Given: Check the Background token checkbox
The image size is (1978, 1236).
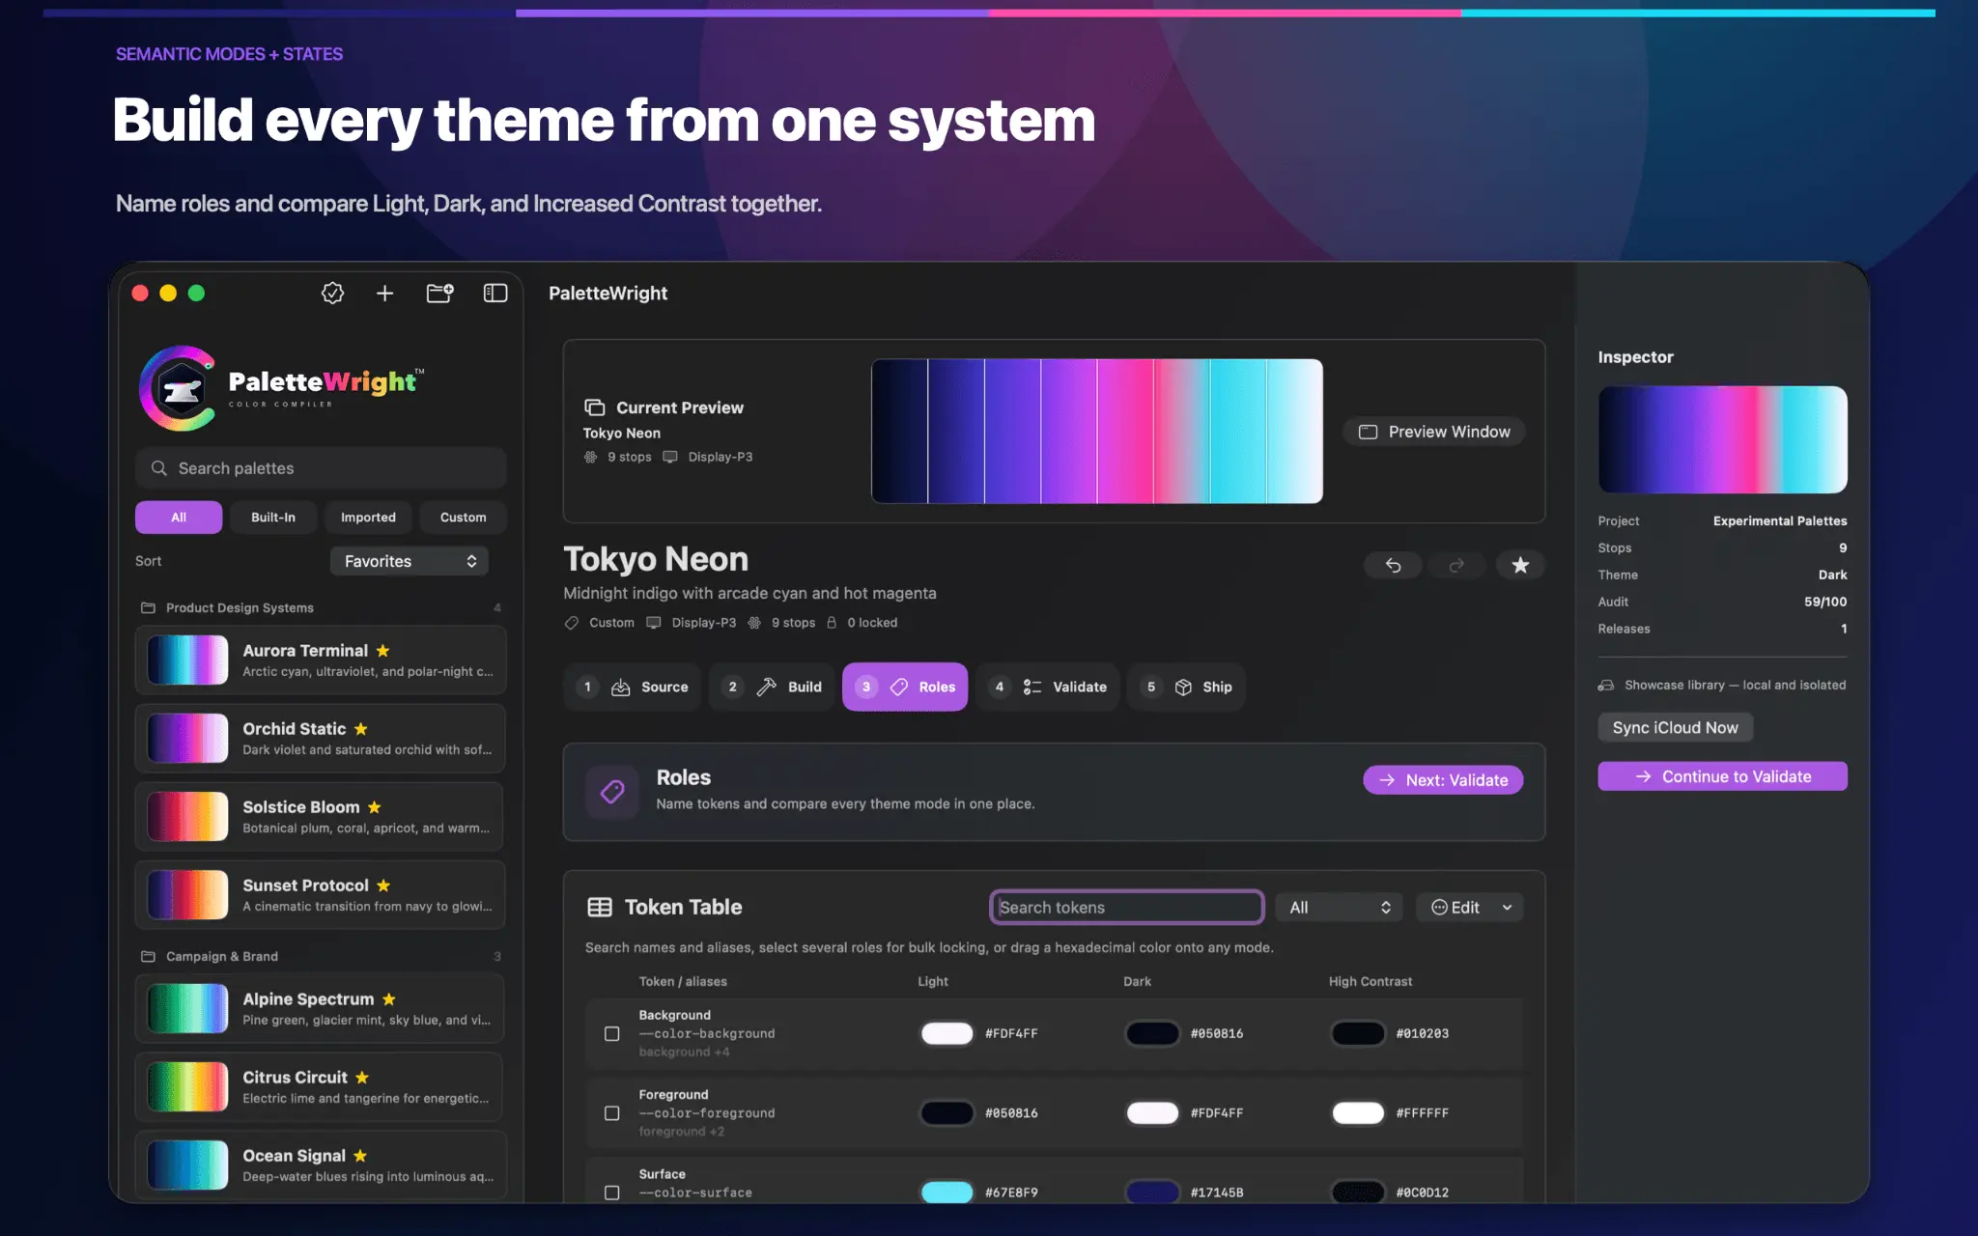Looking at the screenshot, I should (x=612, y=1034).
